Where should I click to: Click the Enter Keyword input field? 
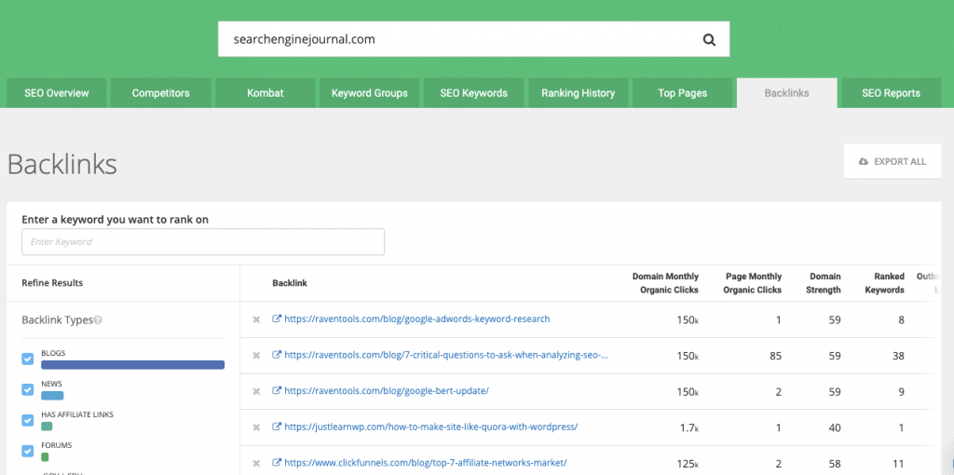click(x=203, y=242)
